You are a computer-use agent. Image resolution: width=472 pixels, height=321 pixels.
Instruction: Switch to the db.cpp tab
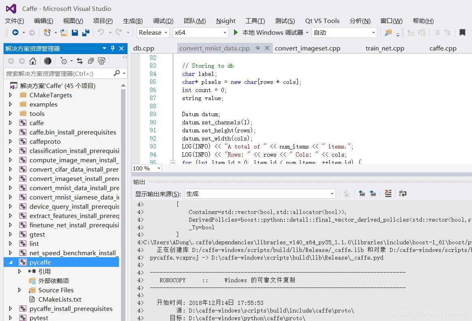pyautogui.click(x=144, y=48)
